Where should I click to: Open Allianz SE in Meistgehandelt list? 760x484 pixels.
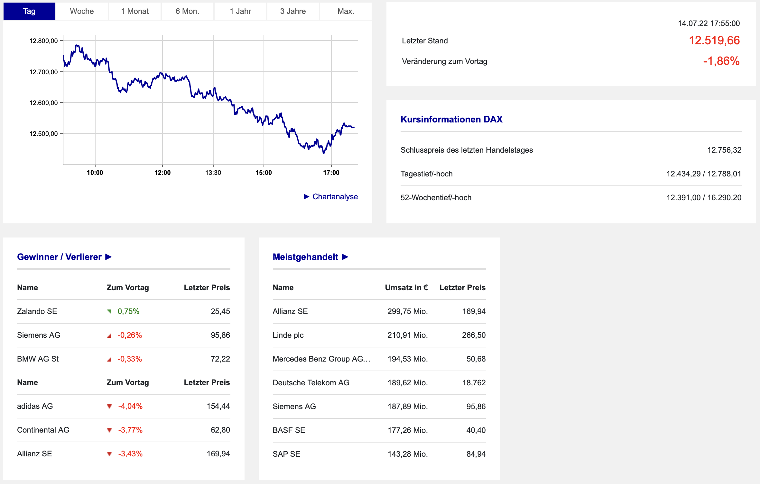coord(290,311)
